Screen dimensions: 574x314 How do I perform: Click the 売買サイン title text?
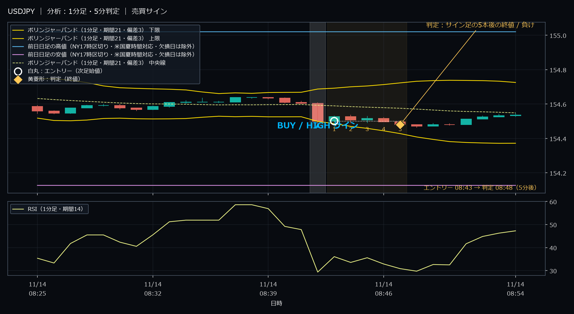(x=149, y=11)
